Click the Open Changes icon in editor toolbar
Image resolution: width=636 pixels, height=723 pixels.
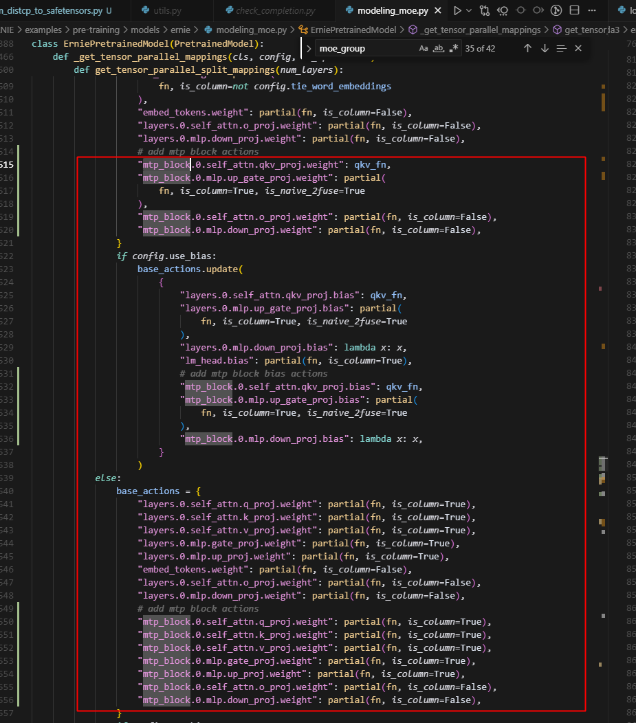(503, 11)
